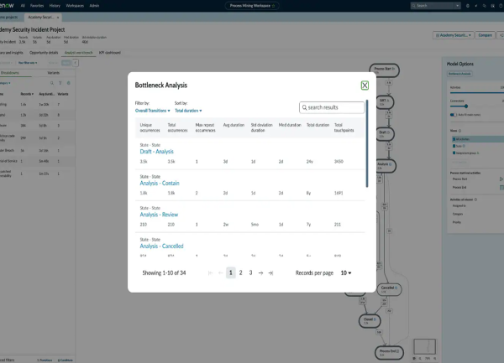
Task: Select the Assignment group view option
Action: [465, 153]
